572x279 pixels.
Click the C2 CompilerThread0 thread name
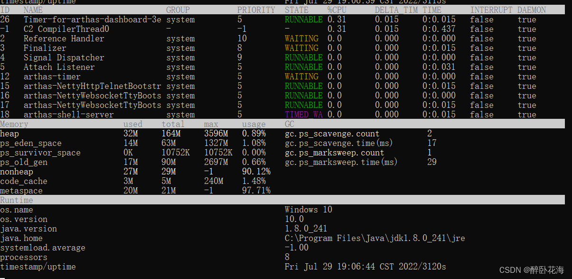tap(66, 29)
